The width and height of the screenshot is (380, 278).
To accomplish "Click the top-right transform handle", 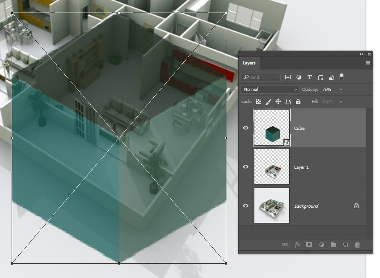I will (226, 13).
